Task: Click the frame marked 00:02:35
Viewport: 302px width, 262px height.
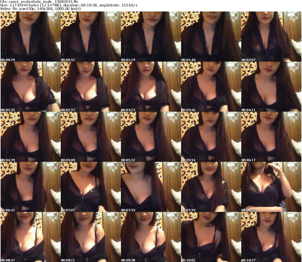Action: click(31, 87)
